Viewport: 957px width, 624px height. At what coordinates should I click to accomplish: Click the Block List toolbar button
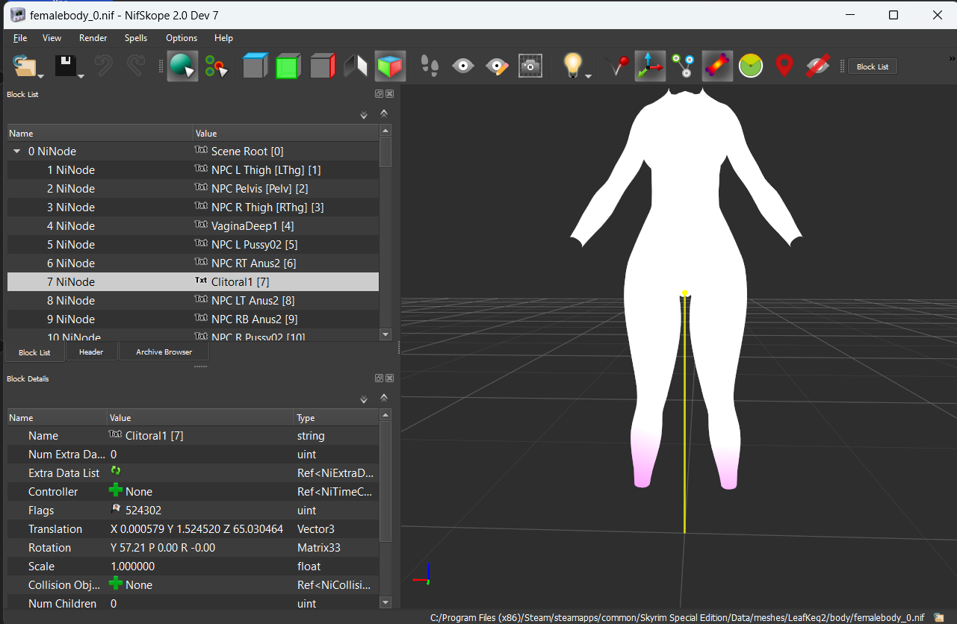point(873,66)
